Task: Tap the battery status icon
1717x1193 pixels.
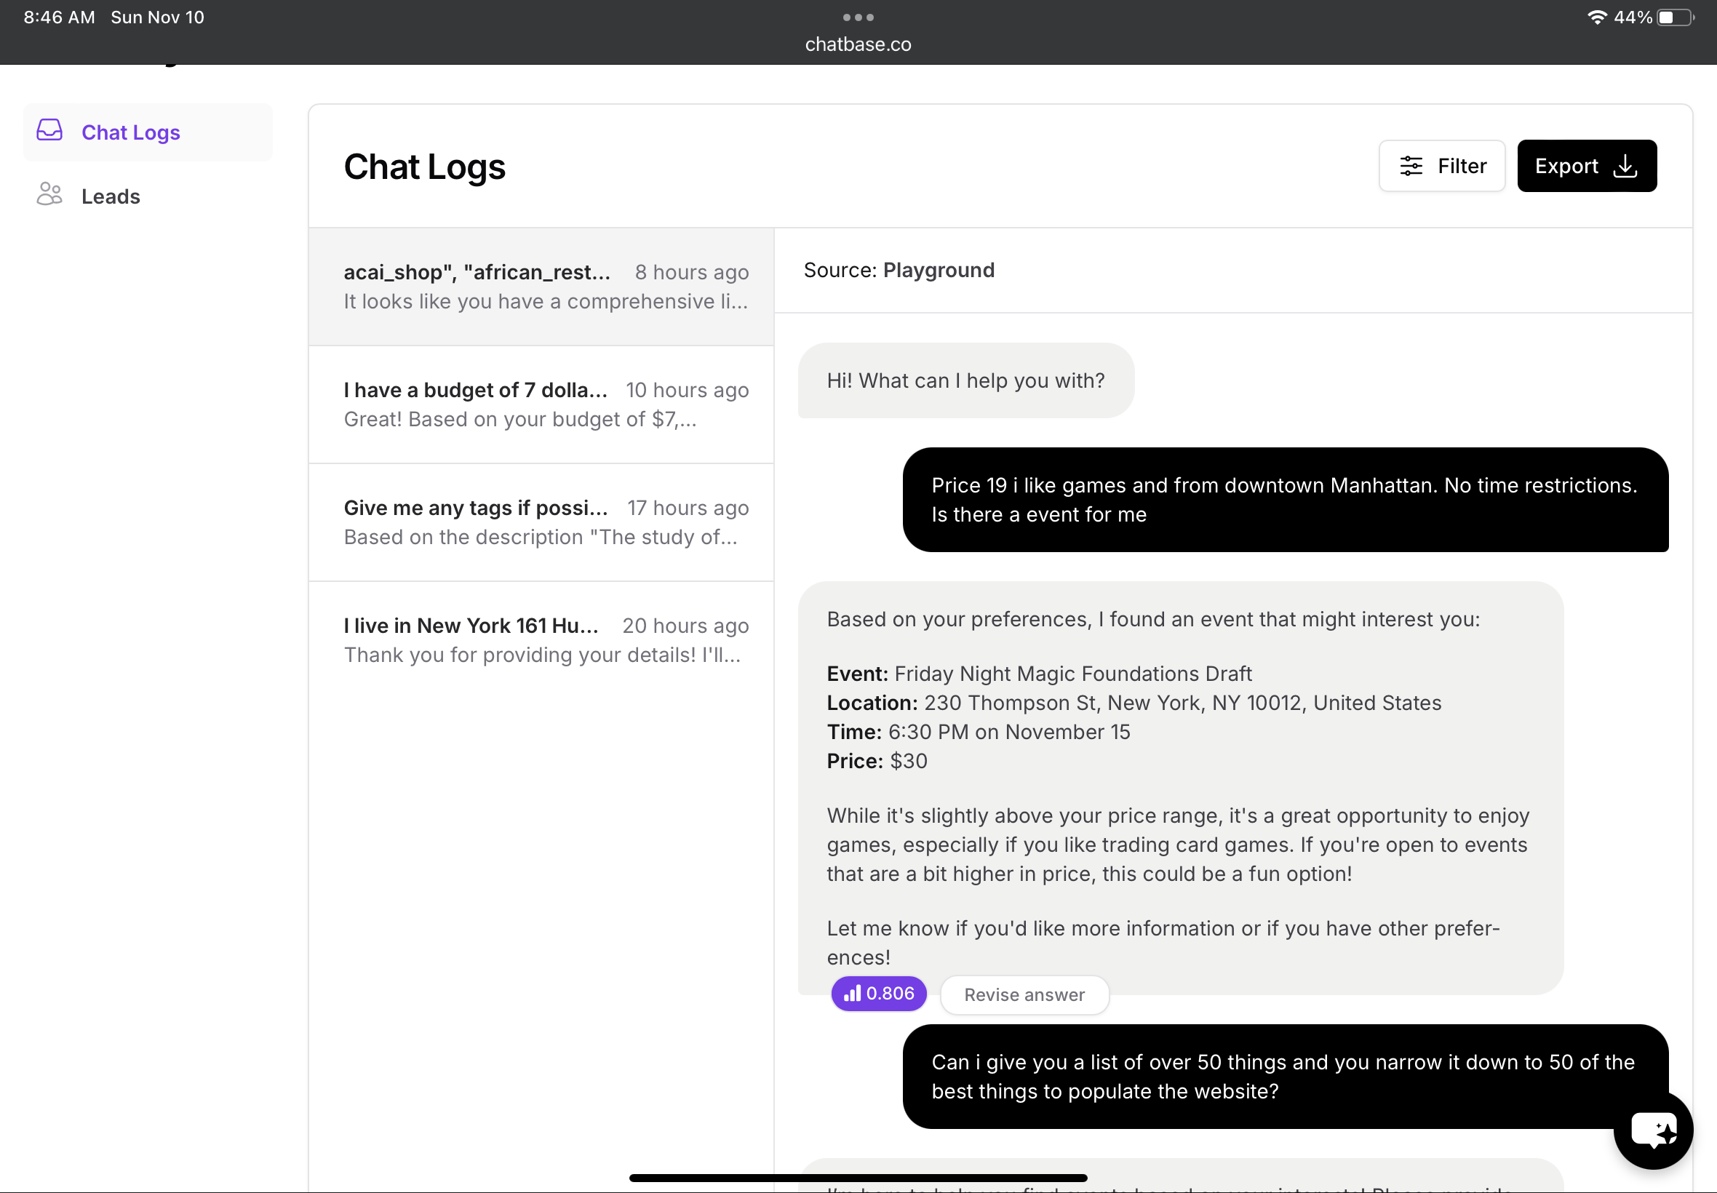Action: click(x=1674, y=17)
